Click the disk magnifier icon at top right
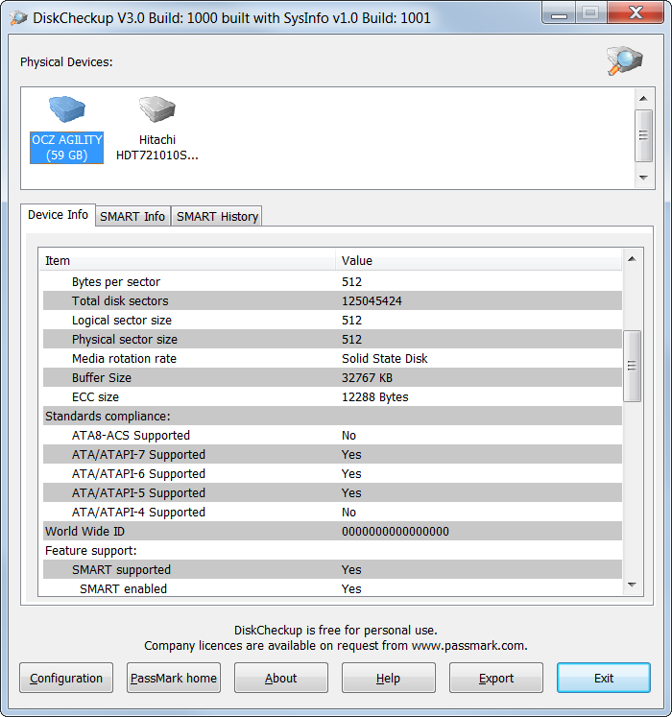Image resolution: width=672 pixels, height=717 pixels. tap(624, 60)
